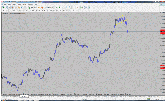Click the Arrows objects icon

[42, 10]
